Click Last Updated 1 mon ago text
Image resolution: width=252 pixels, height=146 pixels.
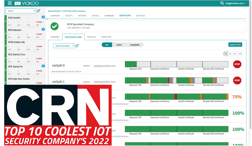78,28
